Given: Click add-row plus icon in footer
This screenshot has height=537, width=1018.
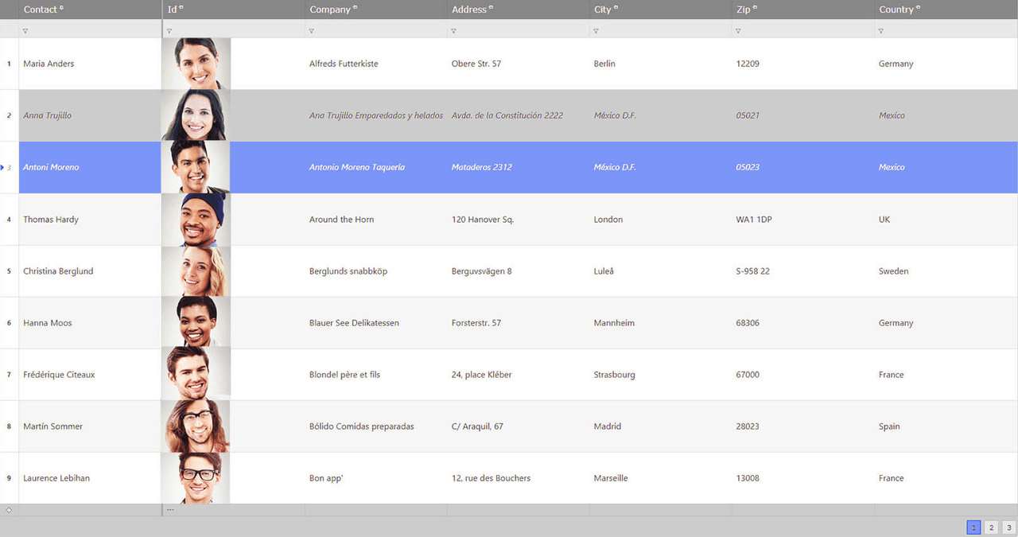Looking at the screenshot, I should (9, 509).
